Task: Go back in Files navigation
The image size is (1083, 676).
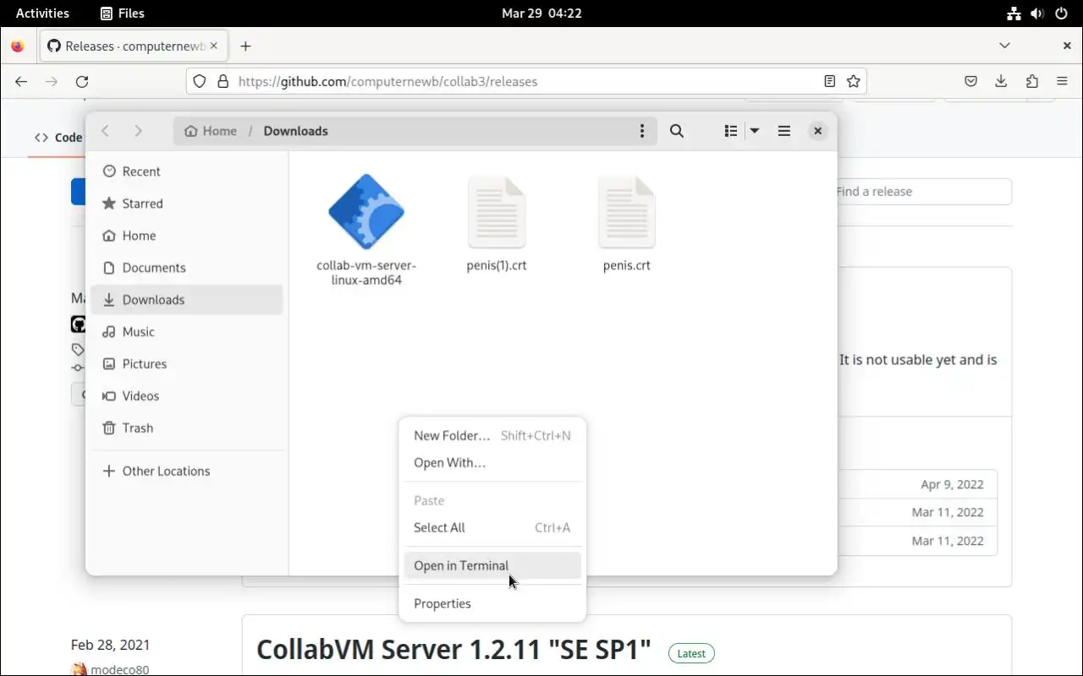Action: (x=106, y=131)
